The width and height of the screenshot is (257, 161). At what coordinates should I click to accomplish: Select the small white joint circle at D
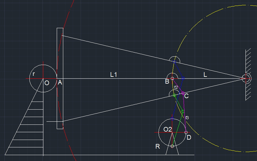point(186,133)
